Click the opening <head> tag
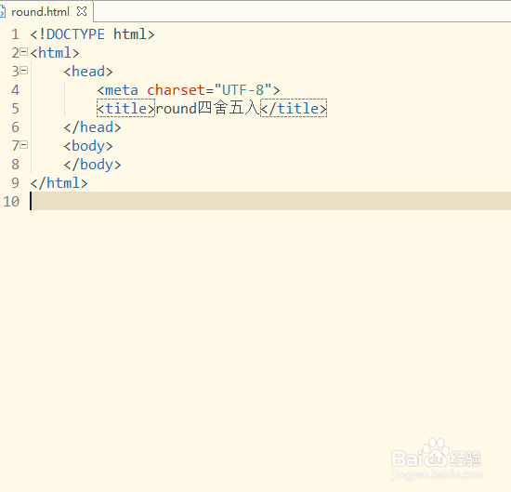511x492 pixels. click(x=88, y=72)
